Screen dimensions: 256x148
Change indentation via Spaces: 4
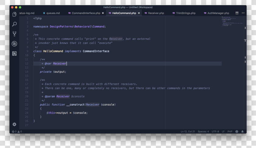(203, 132)
